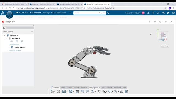Image resolution: width=176 pixels, height=99 pixels.
Task: Open the Help question mark tool
Action: (x=93, y=92)
